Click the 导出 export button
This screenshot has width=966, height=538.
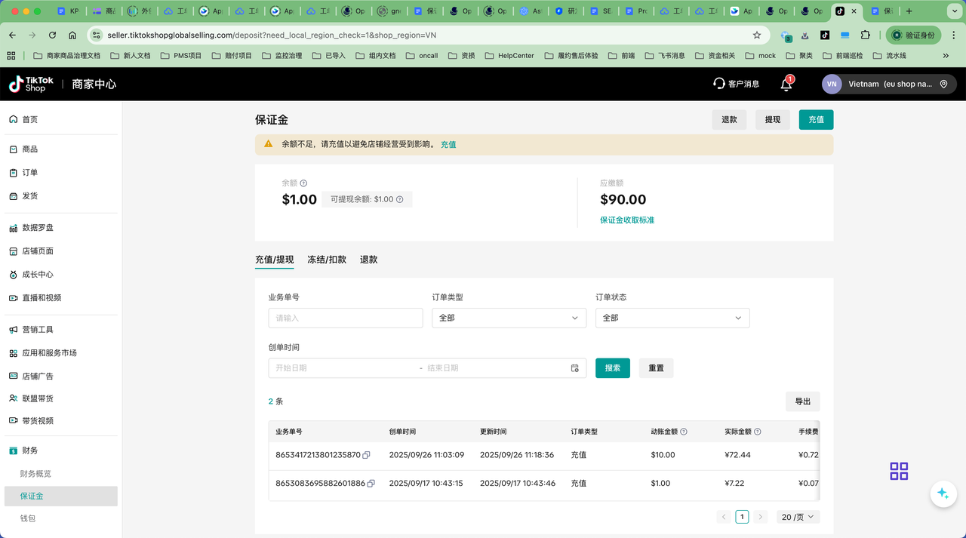coord(802,401)
